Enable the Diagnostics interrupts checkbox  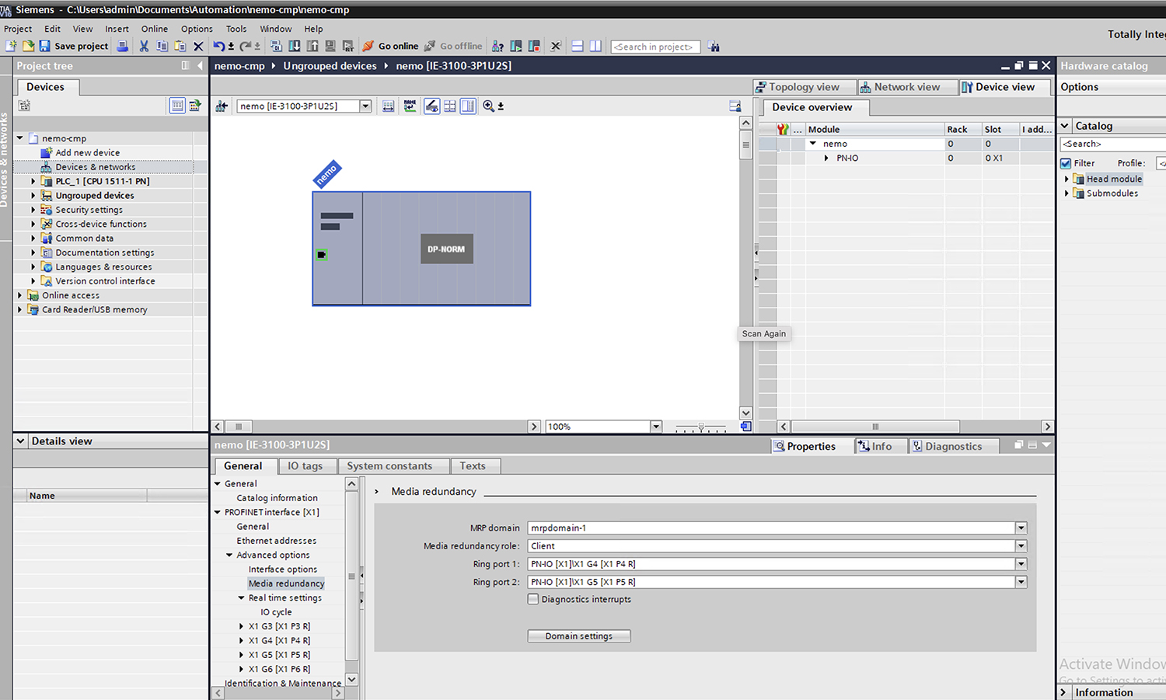[533, 599]
